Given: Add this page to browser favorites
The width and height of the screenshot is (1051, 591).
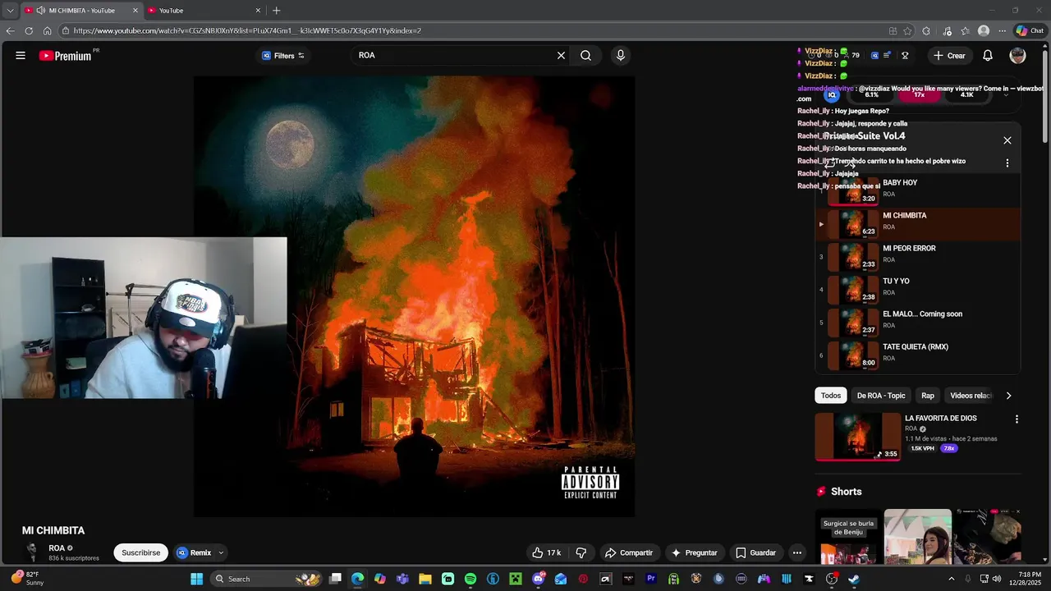Looking at the screenshot, I should point(907,31).
